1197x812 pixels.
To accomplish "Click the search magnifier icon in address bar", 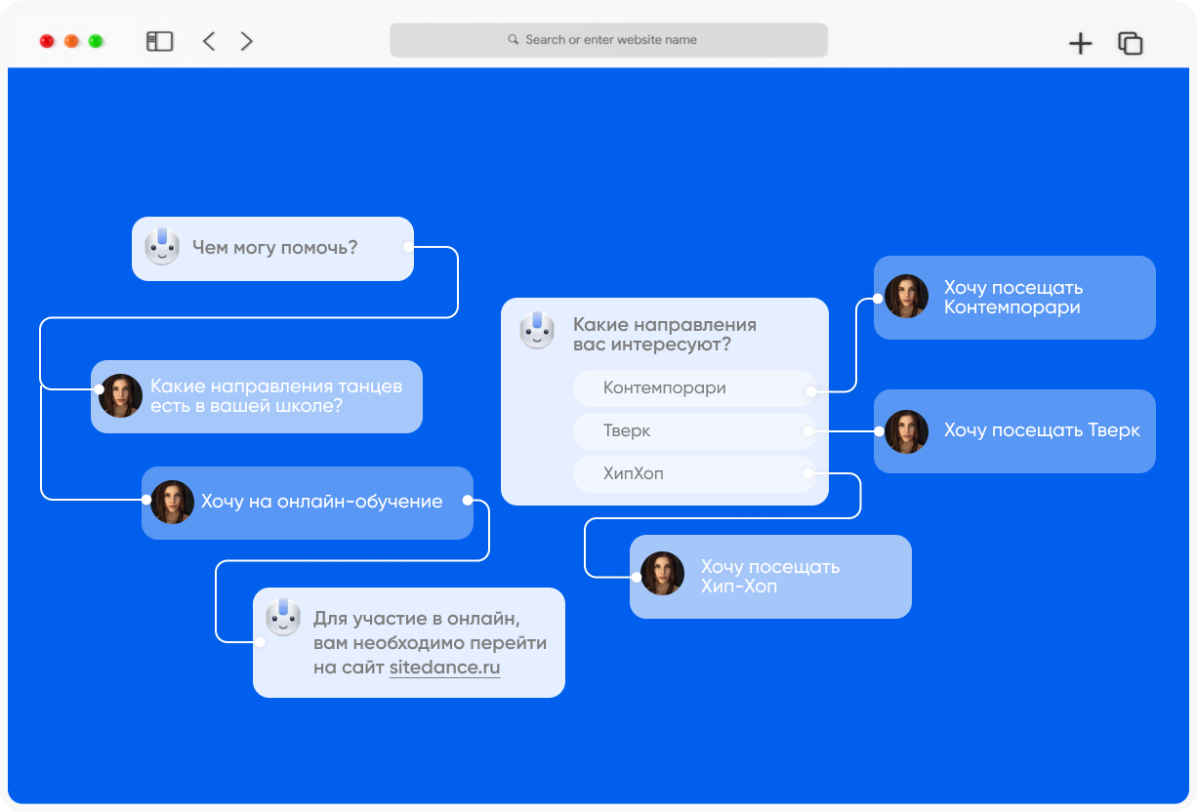I will [x=514, y=40].
